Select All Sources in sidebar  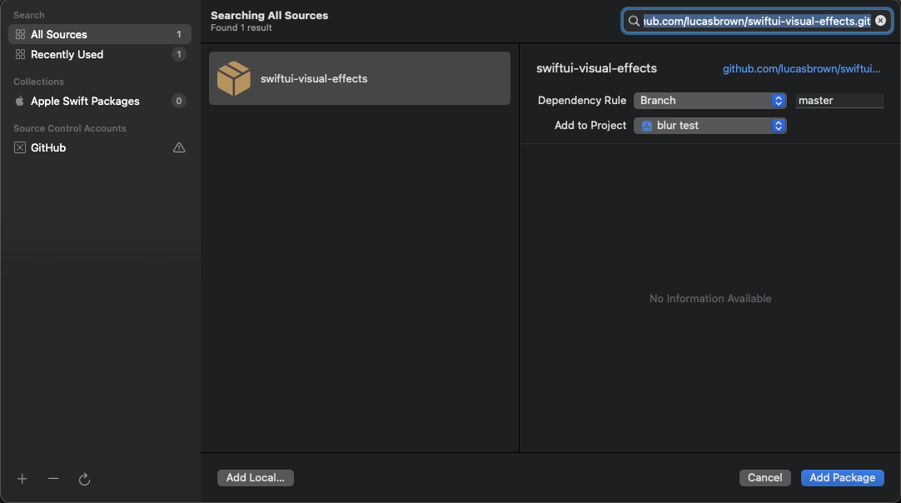[99, 34]
